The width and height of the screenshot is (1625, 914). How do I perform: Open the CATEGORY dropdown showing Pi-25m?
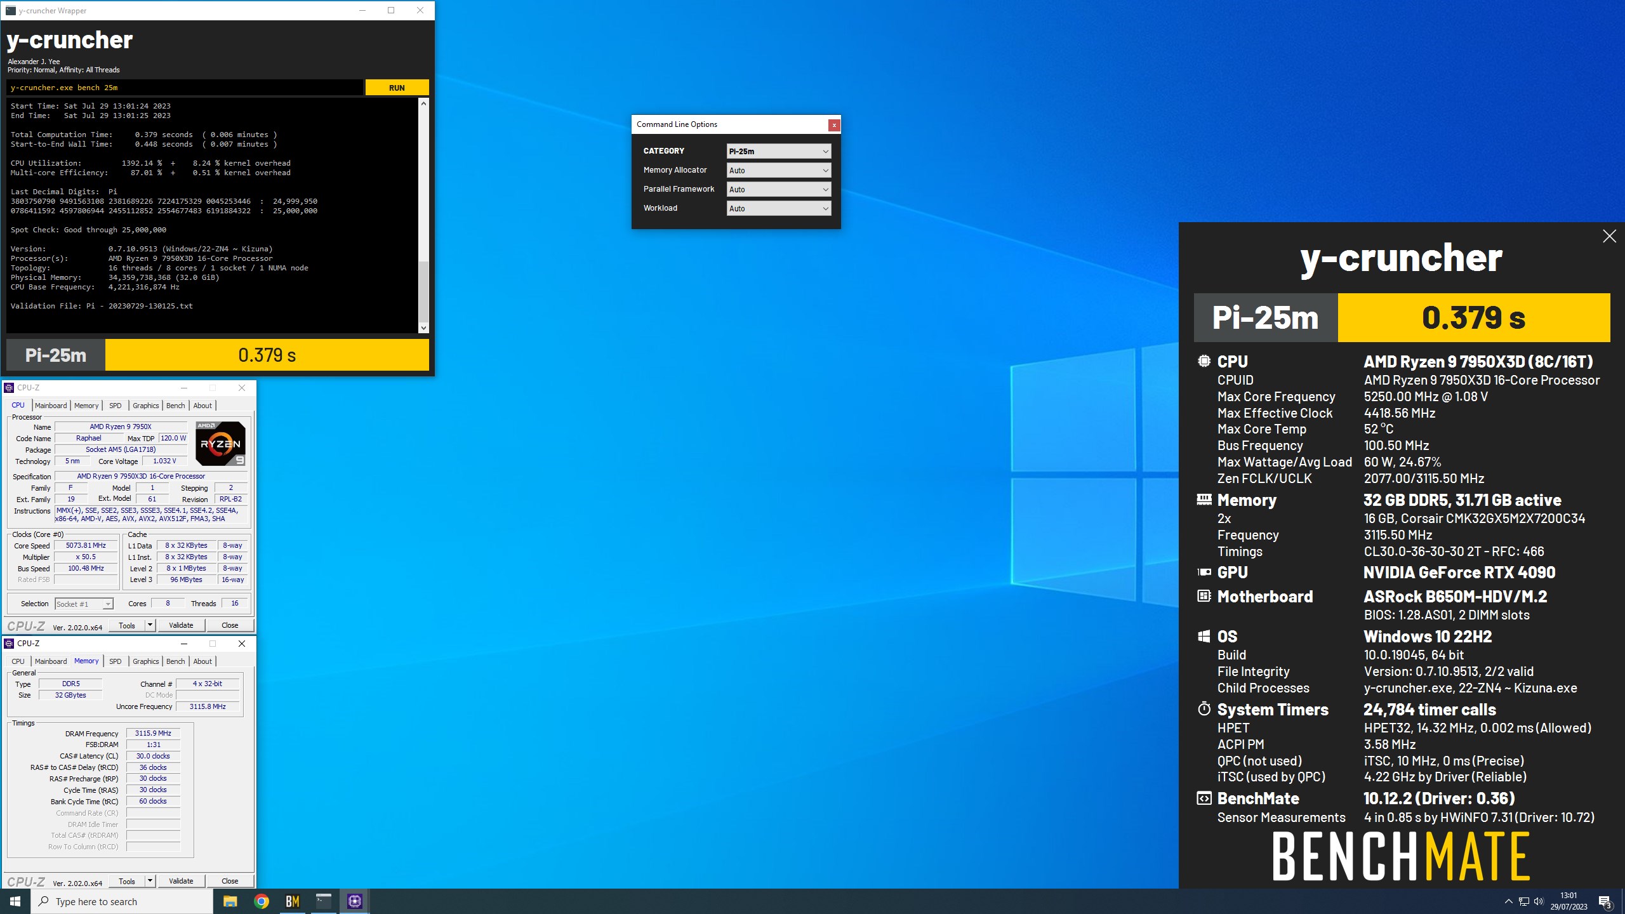(x=779, y=151)
